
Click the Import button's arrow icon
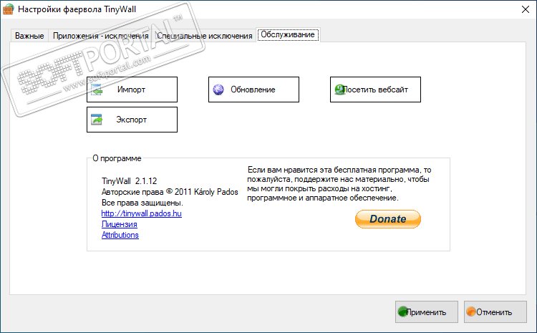click(x=97, y=90)
